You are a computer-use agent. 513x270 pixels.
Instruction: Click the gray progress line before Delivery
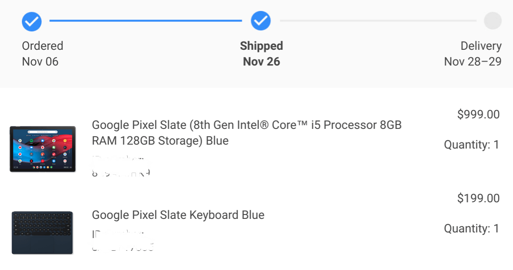[x=378, y=21]
